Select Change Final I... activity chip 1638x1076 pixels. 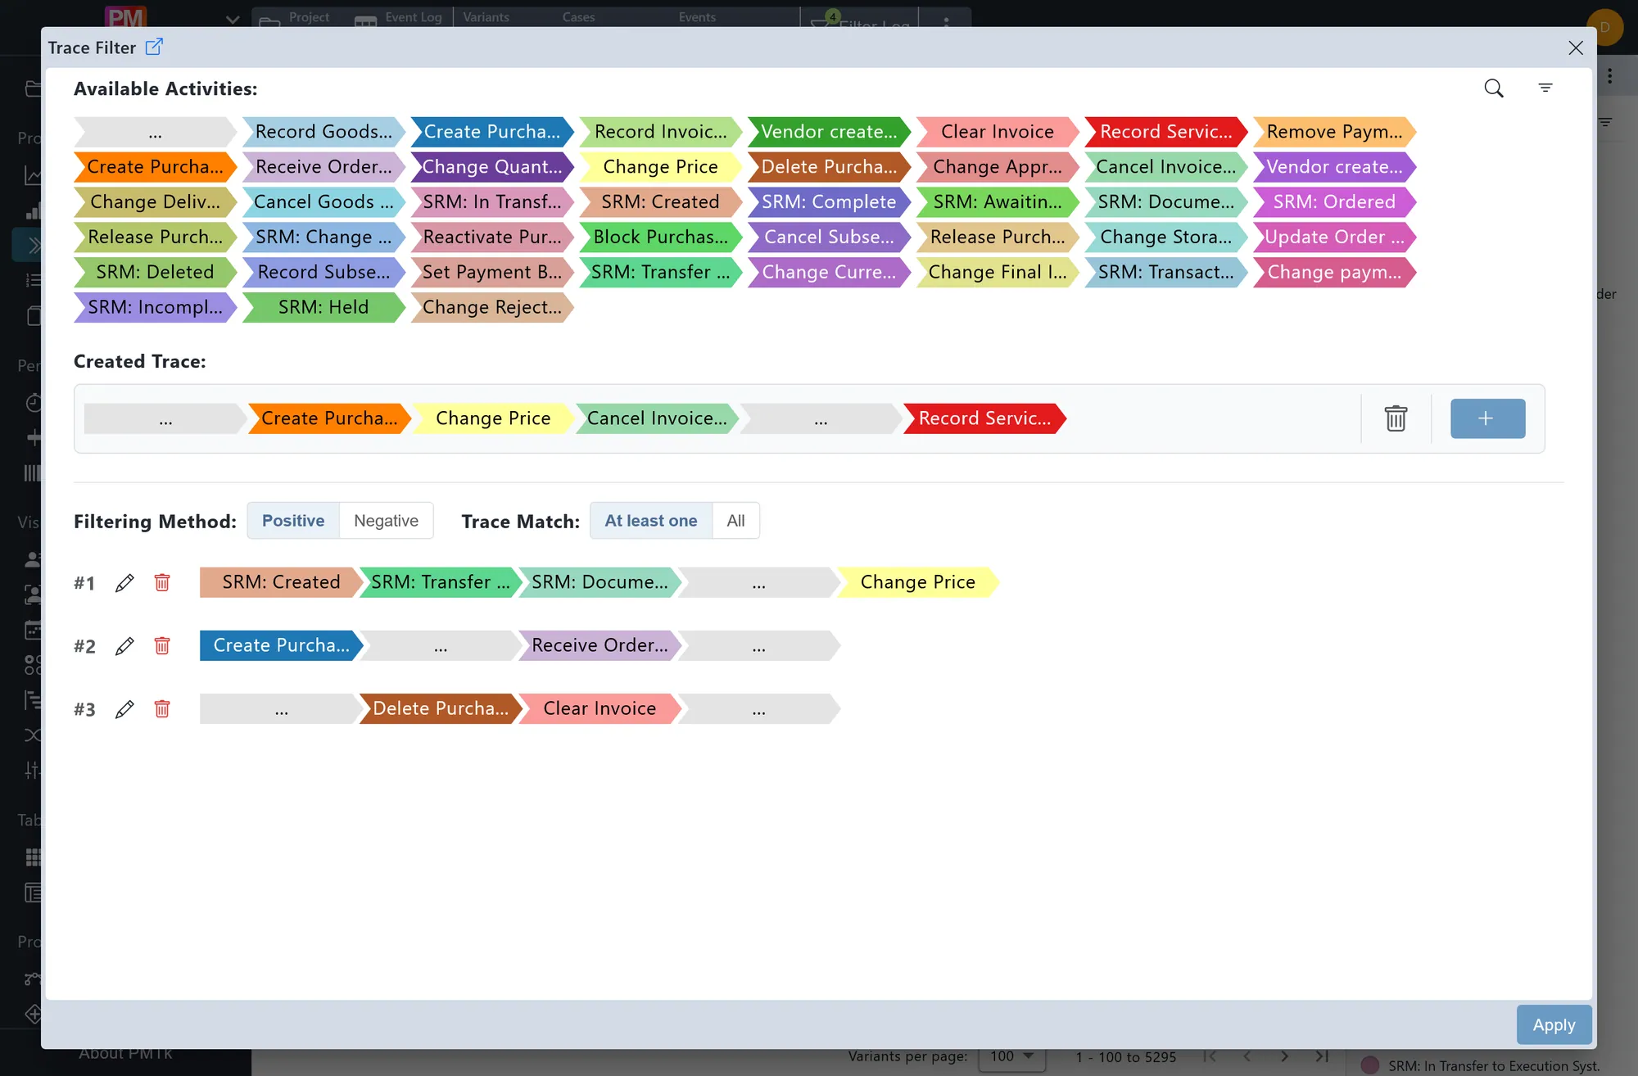tap(998, 273)
